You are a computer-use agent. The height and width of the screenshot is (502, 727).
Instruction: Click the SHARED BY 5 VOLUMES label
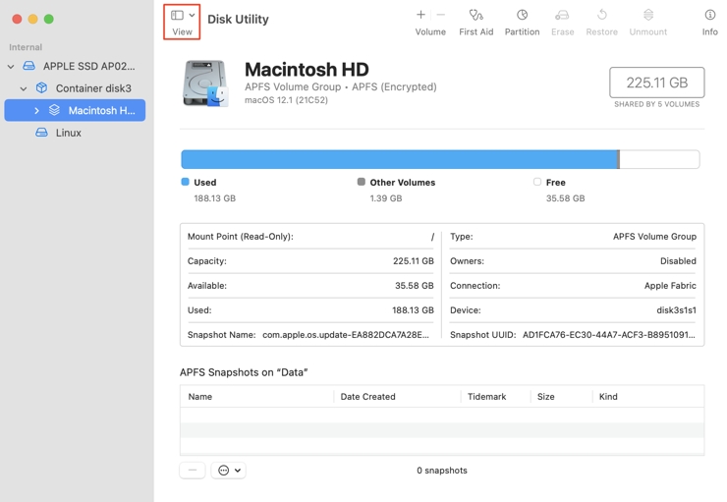[x=656, y=104]
